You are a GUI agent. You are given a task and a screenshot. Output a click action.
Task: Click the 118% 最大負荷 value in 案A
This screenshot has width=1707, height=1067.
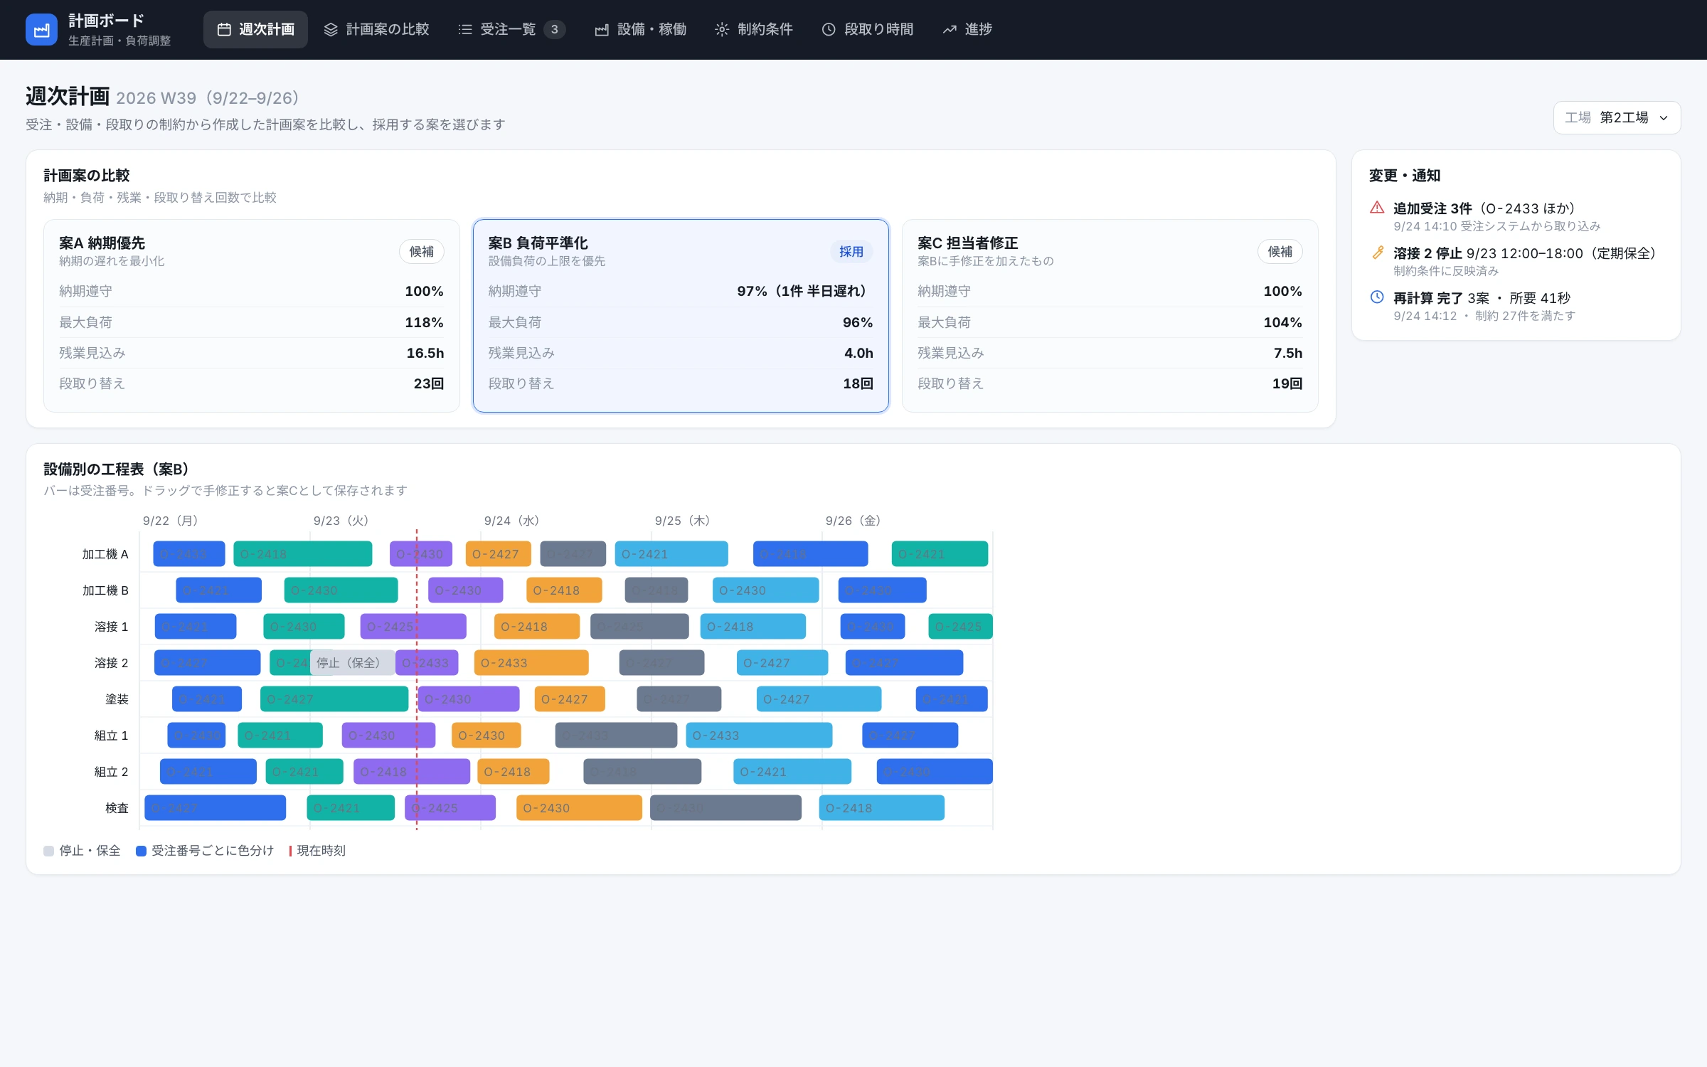pos(424,322)
